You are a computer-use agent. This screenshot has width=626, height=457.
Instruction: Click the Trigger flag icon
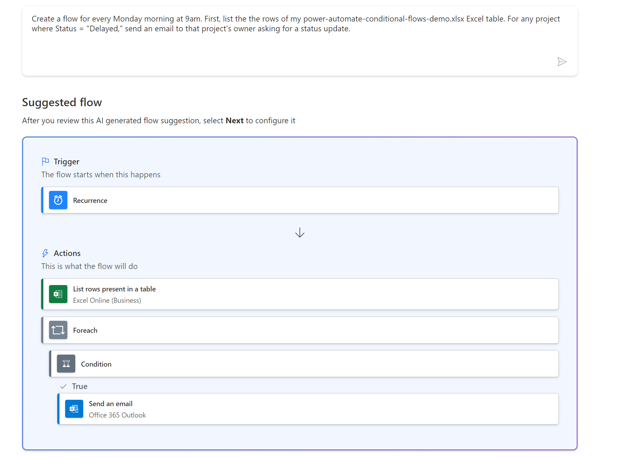click(45, 161)
